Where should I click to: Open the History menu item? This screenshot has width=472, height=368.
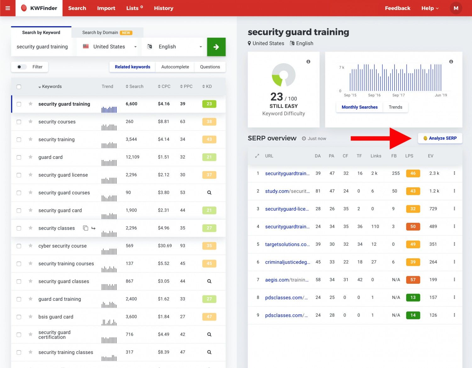pos(164,8)
